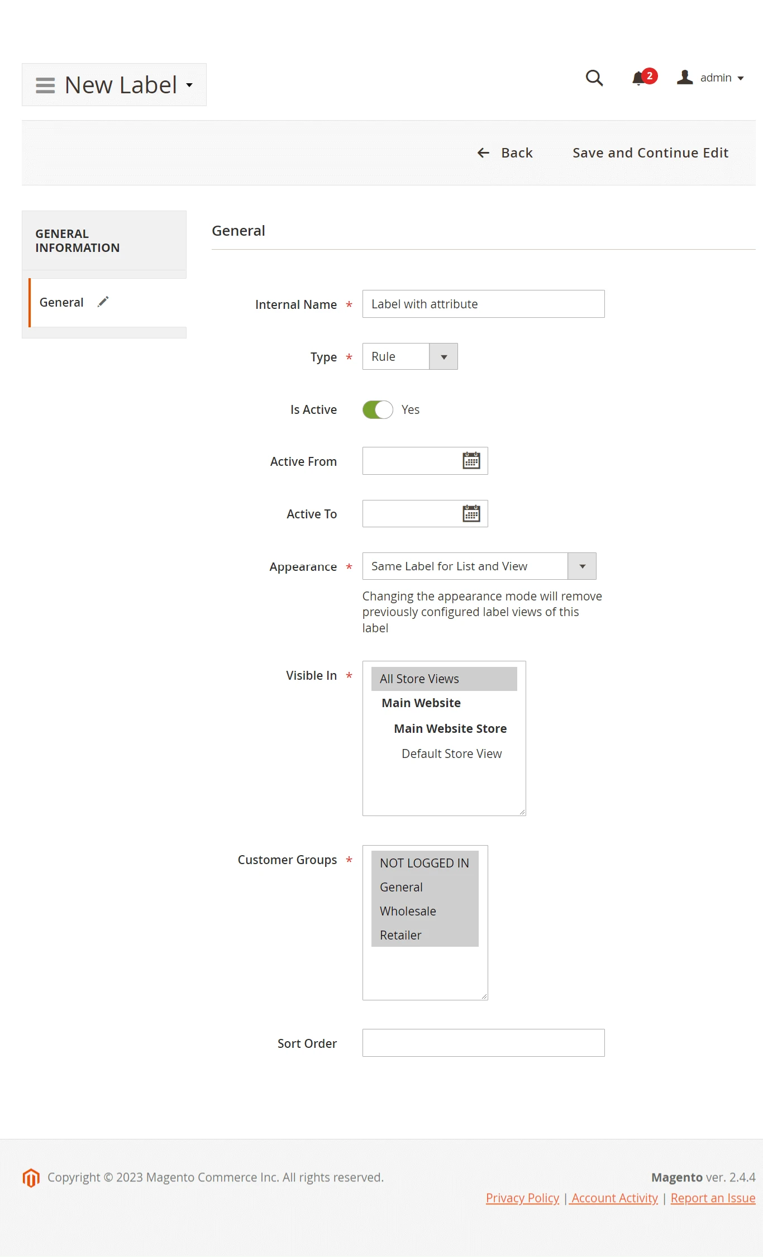The height and width of the screenshot is (1259, 763).
Task: Select the General tab in sidebar
Action: tap(61, 302)
